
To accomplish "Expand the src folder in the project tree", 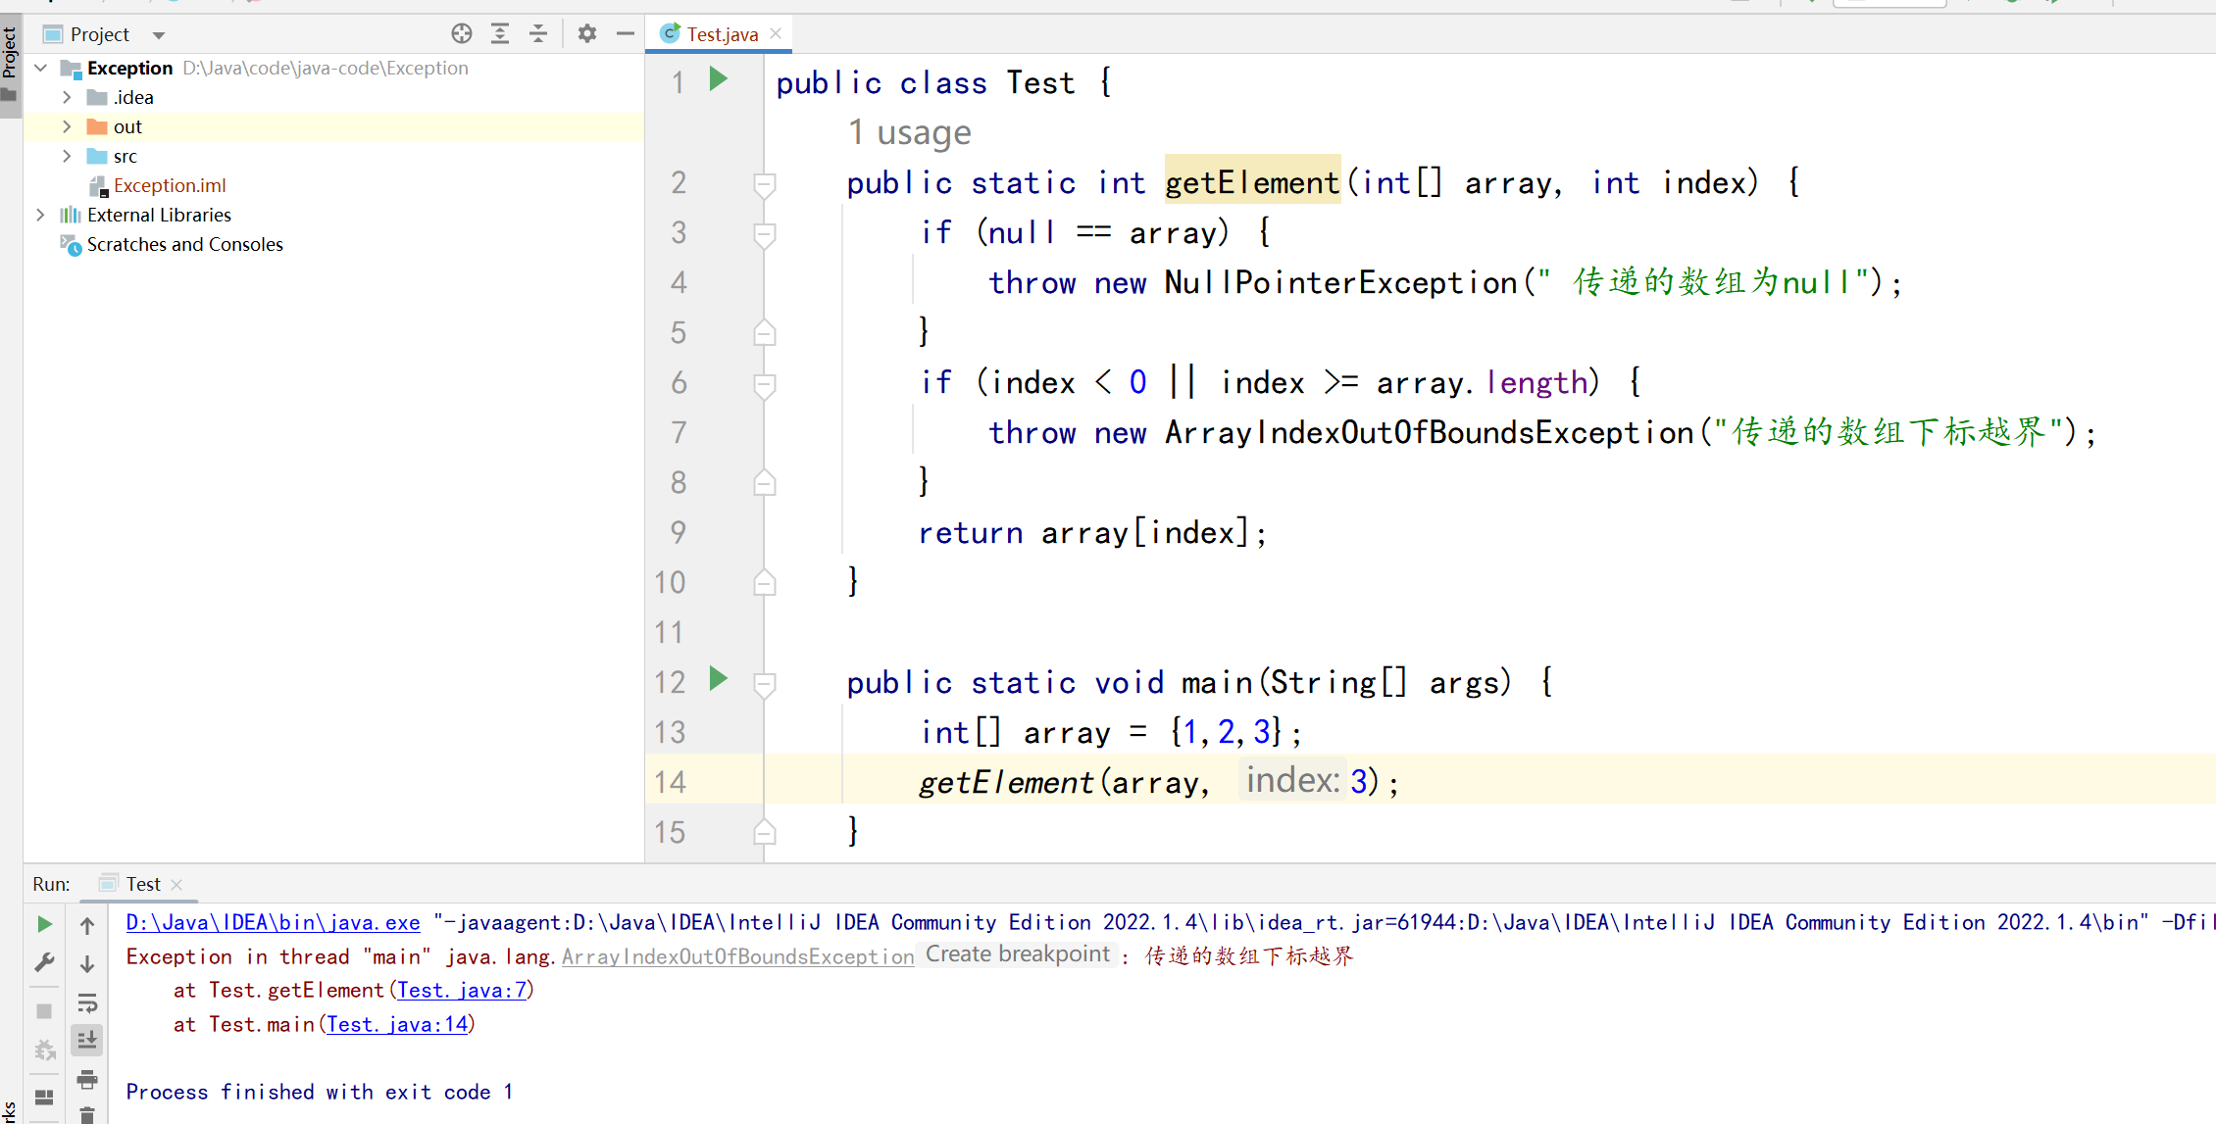I will pyautogui.click(x=67, y=156).
